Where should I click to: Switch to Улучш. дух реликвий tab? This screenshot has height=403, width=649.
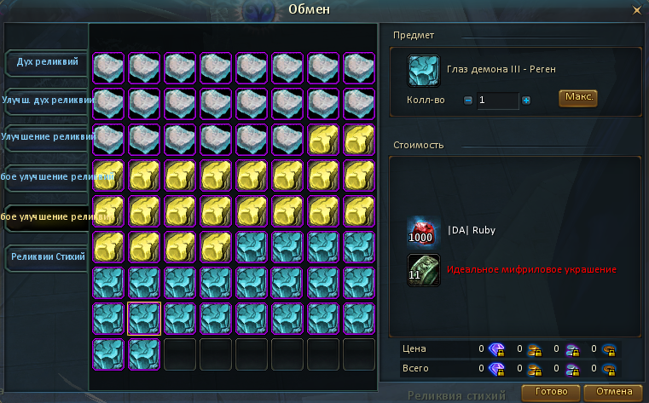[47, 101]
